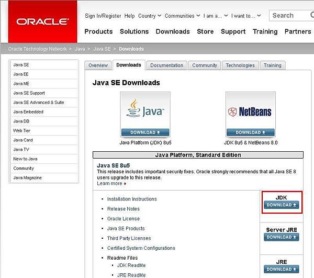Select Java SE in the sidebar
The image size is (314, 278).
[44, 65]
